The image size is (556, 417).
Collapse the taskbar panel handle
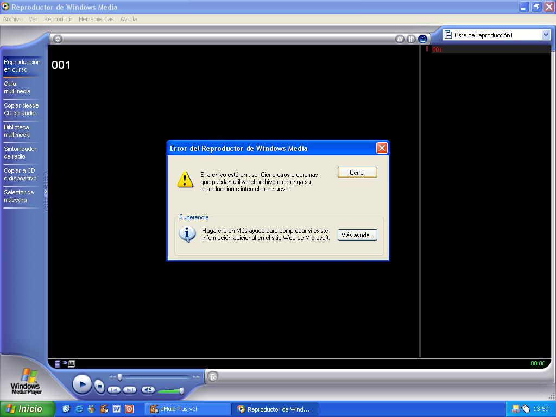(46, 192)
